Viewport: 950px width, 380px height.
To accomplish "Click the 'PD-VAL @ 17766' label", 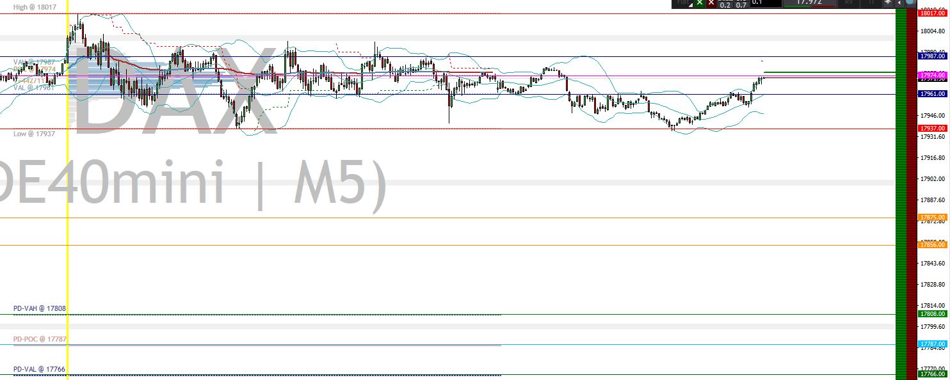I will pyautogui.click(x=39, y=369).
